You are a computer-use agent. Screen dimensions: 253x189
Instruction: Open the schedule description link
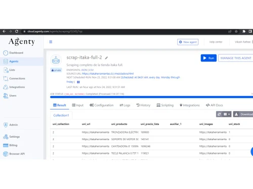[150, 78]
